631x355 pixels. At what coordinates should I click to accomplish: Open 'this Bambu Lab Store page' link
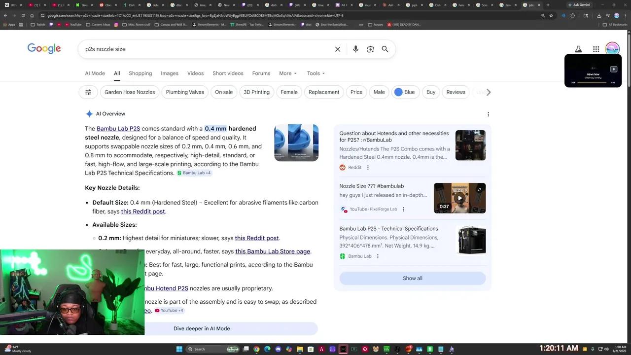point(273,251)
